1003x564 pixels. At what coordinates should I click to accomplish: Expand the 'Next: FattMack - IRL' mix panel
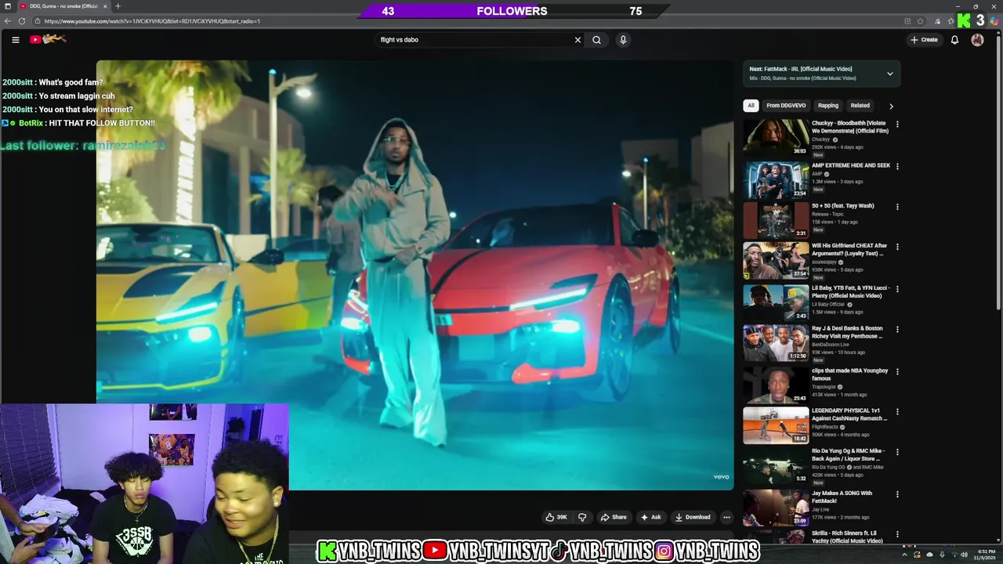889,74
